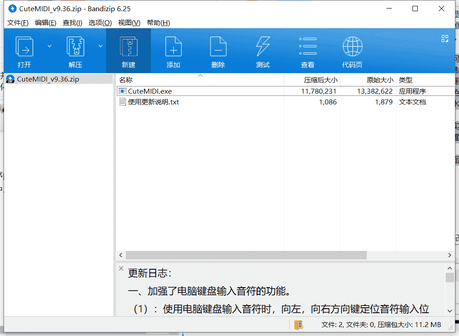
Task: Select the 使用更新说明.txt file row
Action: [x=285, y=102]
